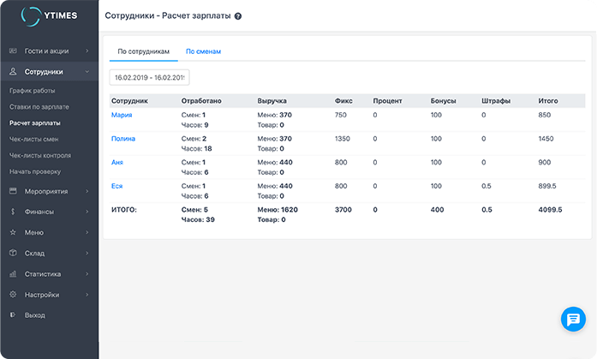
Task: Click the Склад box icon
Action: [13, 253]
